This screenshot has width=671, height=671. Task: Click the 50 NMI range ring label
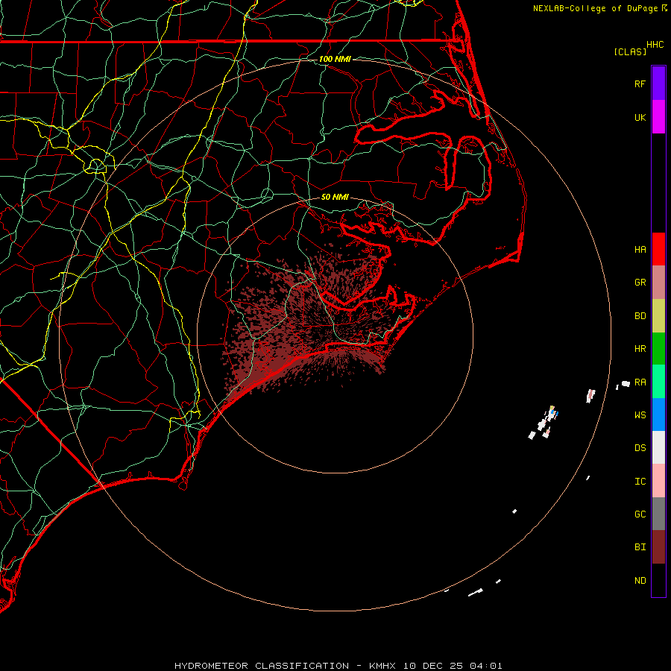(335, 197)
